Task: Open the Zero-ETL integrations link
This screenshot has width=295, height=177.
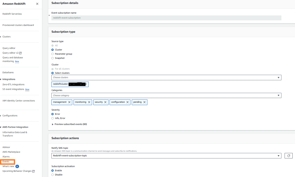Action: tap(13, 84)
